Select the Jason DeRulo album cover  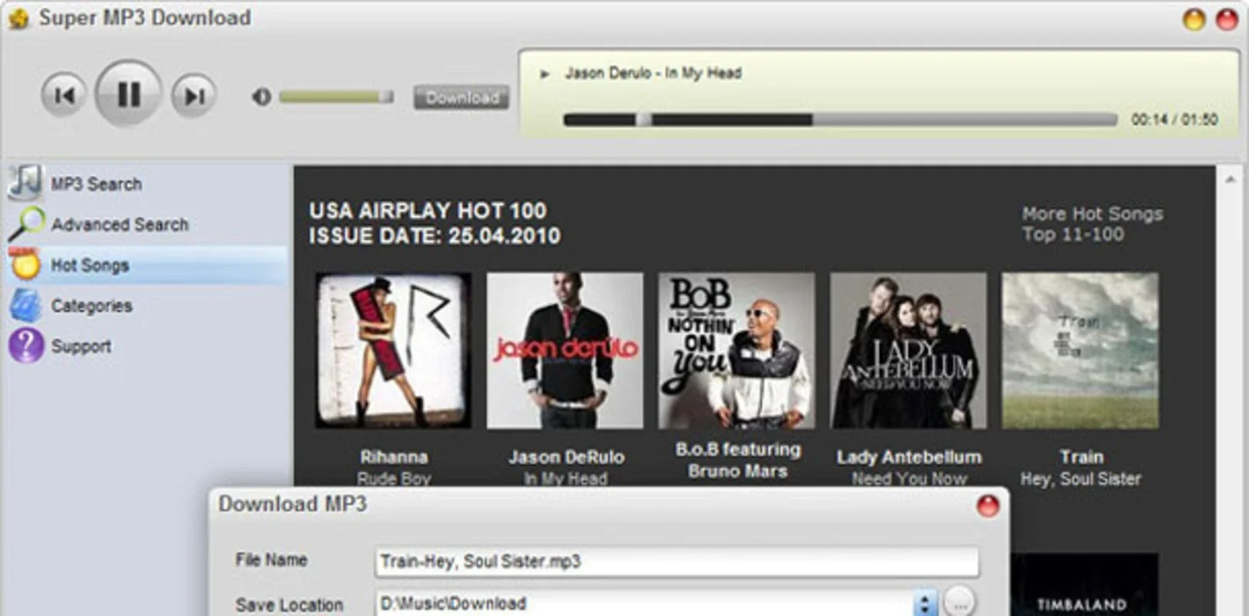coord(565,350)
